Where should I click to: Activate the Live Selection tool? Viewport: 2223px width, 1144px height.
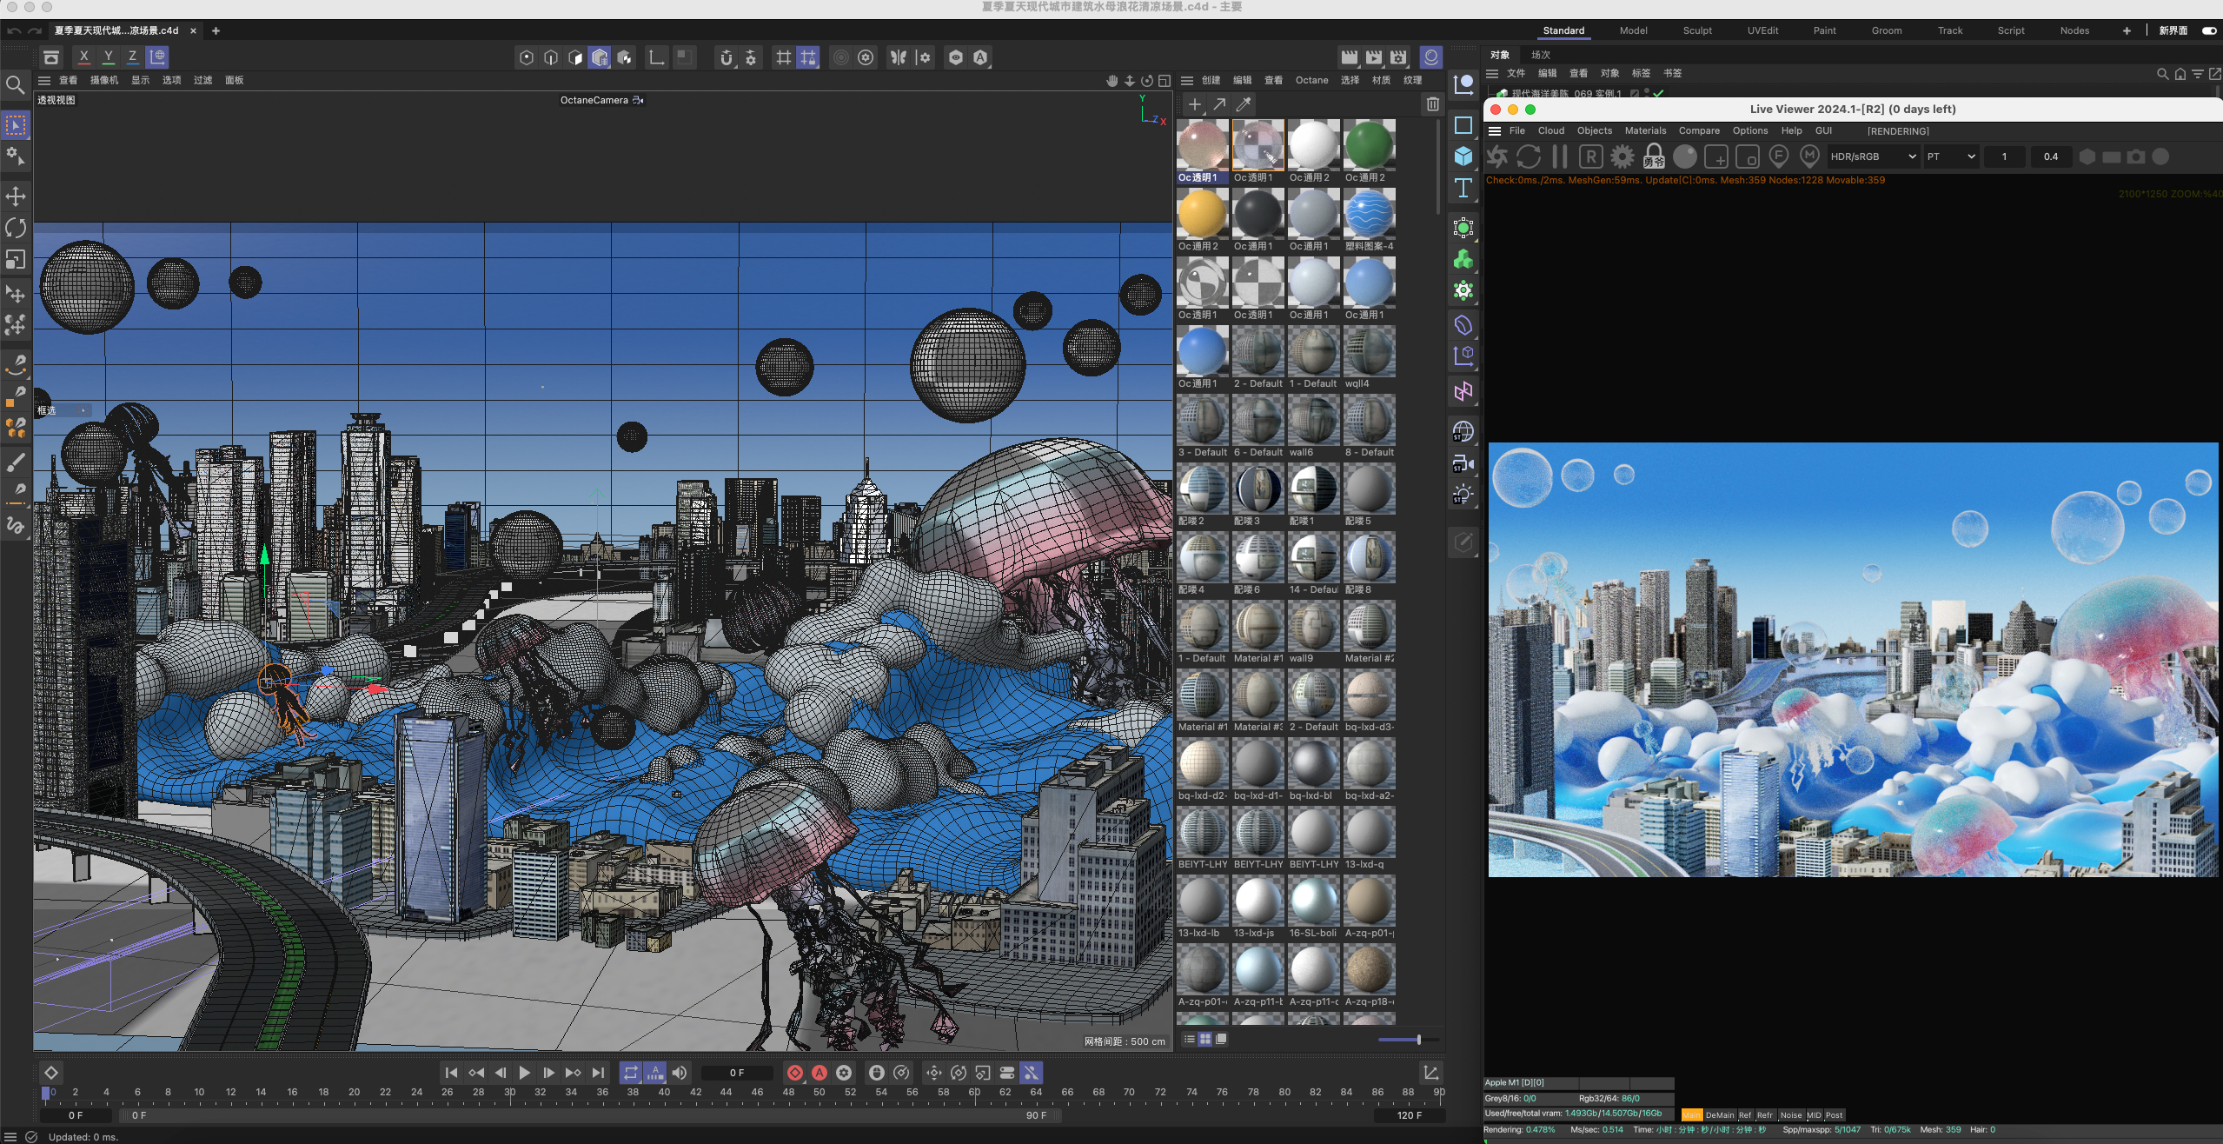[16, 125]
